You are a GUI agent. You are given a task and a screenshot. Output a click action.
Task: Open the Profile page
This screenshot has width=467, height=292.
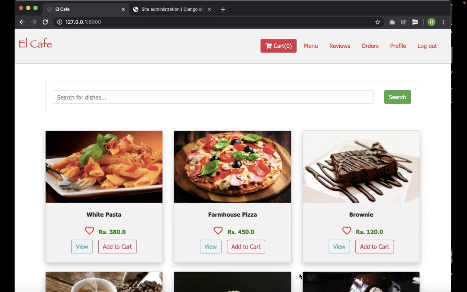398,46
